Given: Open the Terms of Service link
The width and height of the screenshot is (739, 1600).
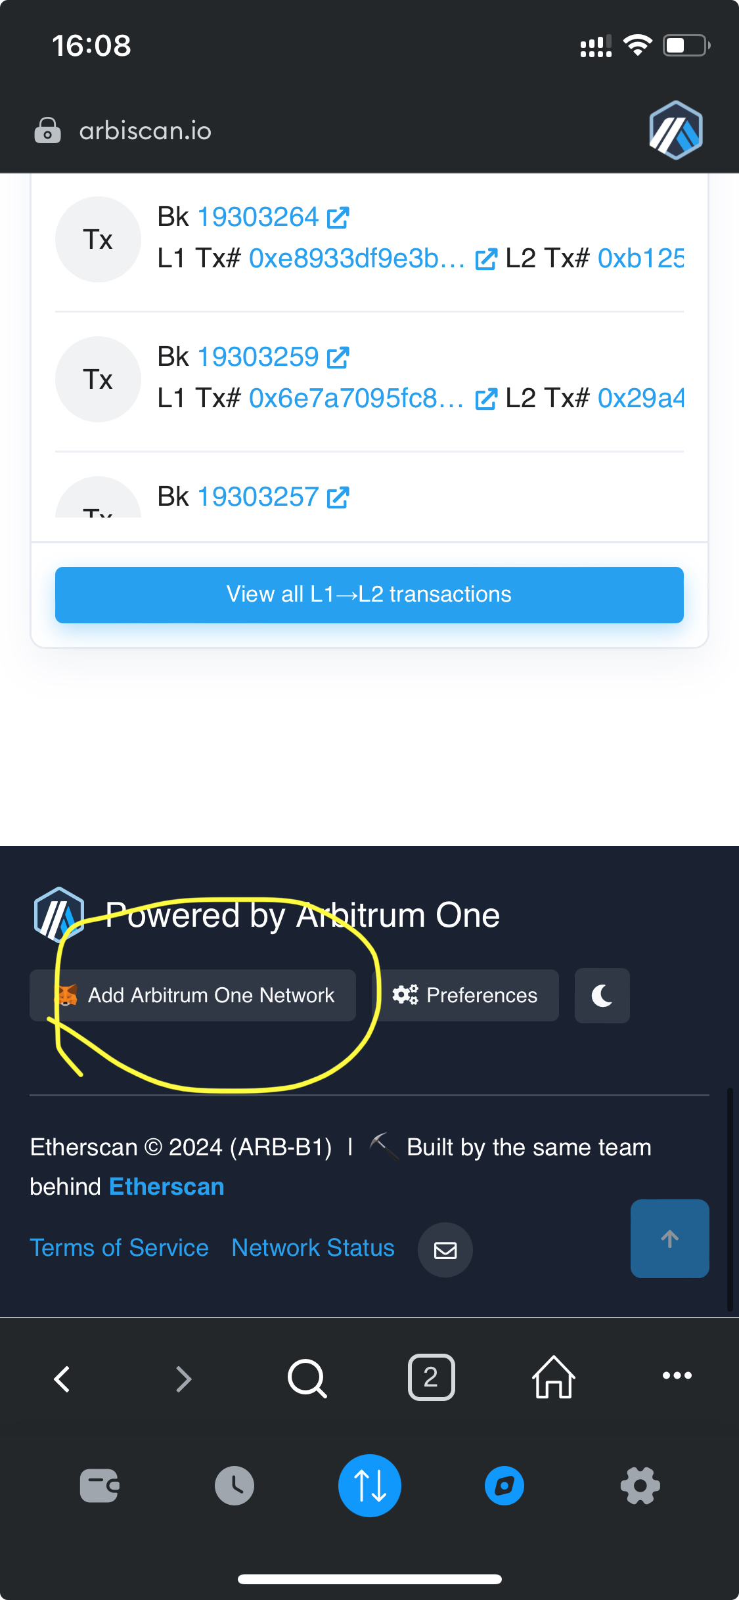Looking at the screenshot, I should point(119,1248).
